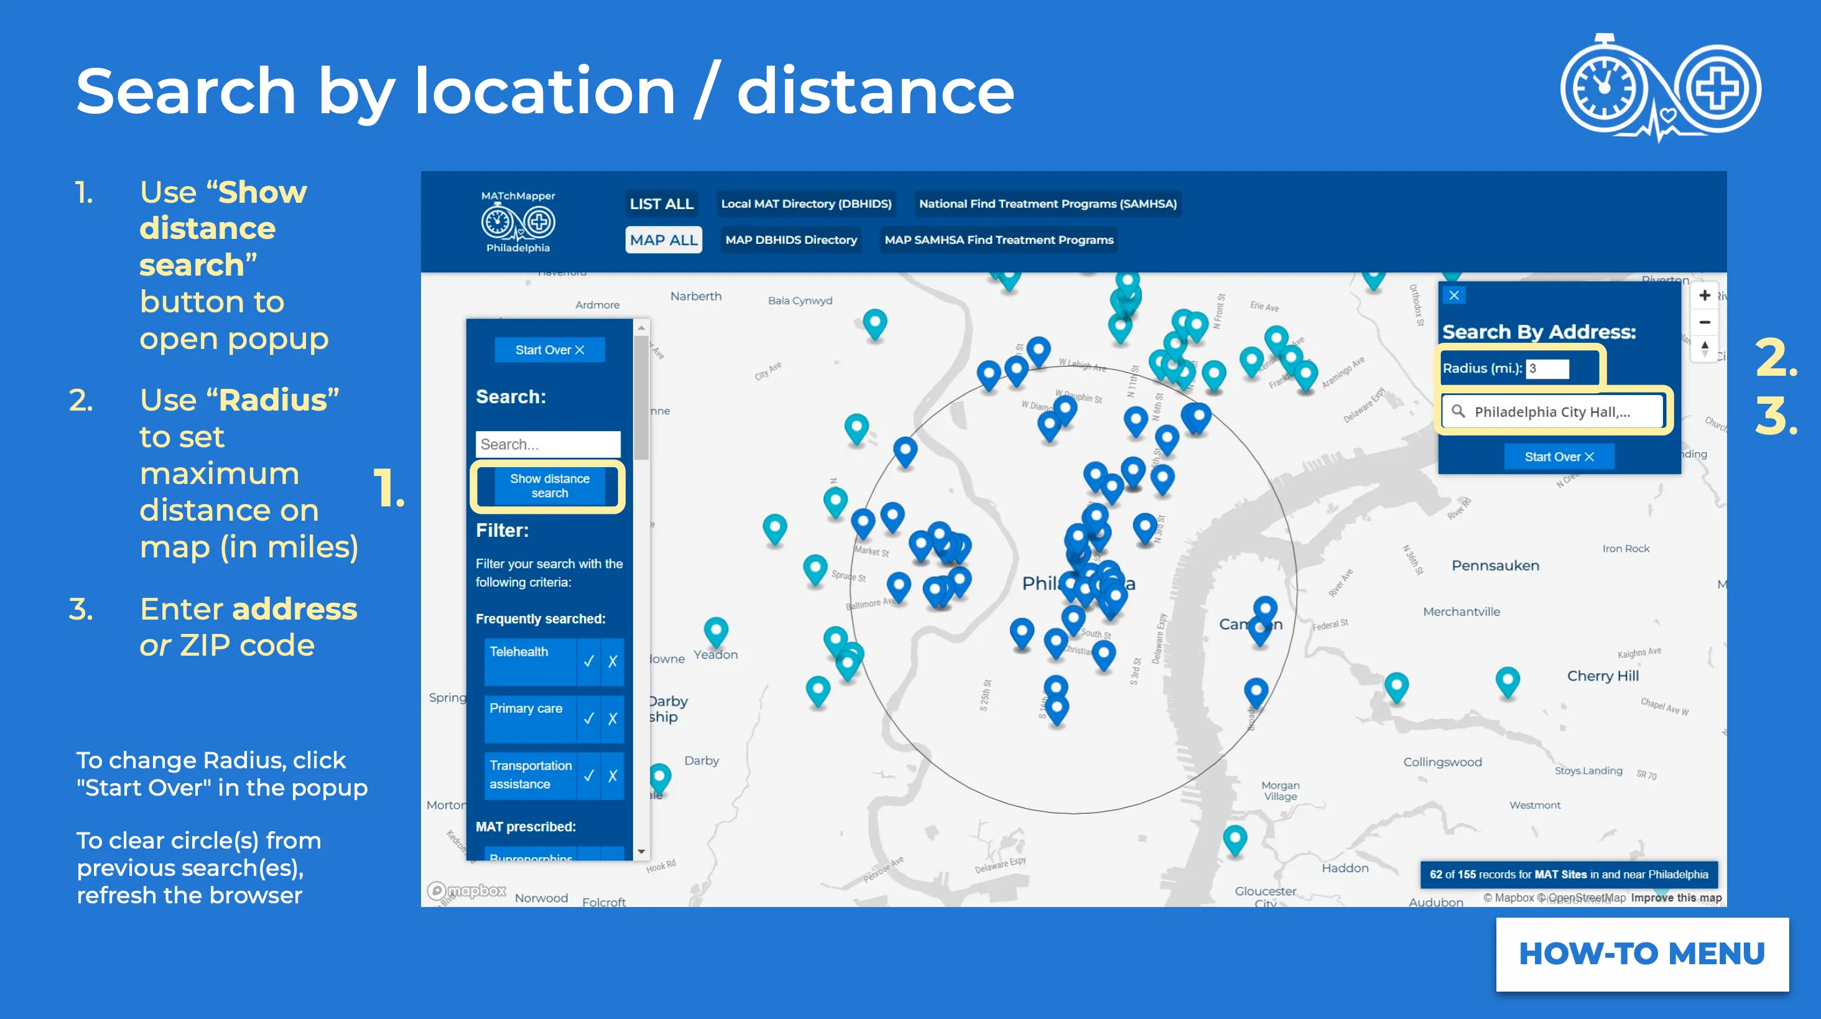Include Transportation assistance filter with checkmark
Image resolution: width=1821 pixels, height=1019 pixels.
[x=589, y=776]
